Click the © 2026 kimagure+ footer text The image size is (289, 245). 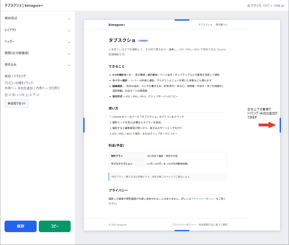(x=118, y=225)
